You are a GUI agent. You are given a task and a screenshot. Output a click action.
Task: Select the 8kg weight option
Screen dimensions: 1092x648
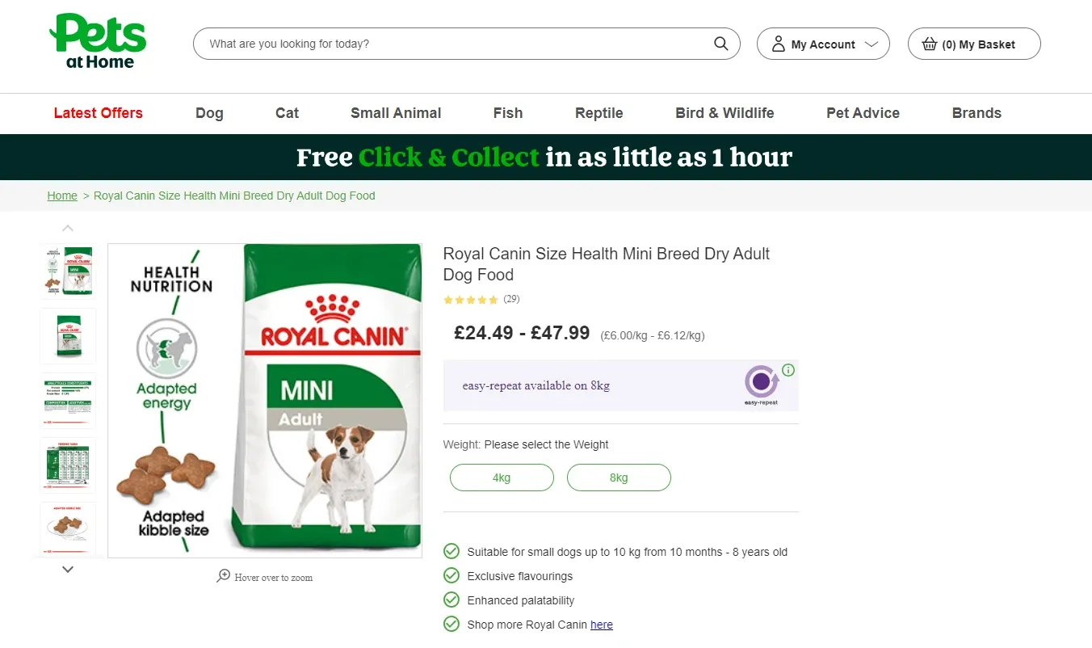(619, 478)
